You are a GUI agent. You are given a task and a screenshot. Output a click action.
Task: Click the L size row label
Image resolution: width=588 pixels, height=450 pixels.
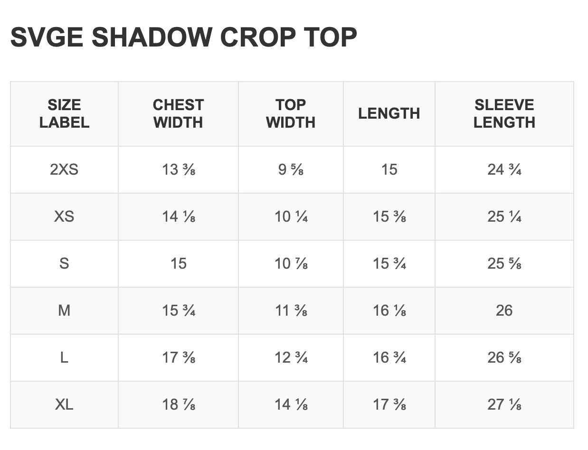pos(64,357)
